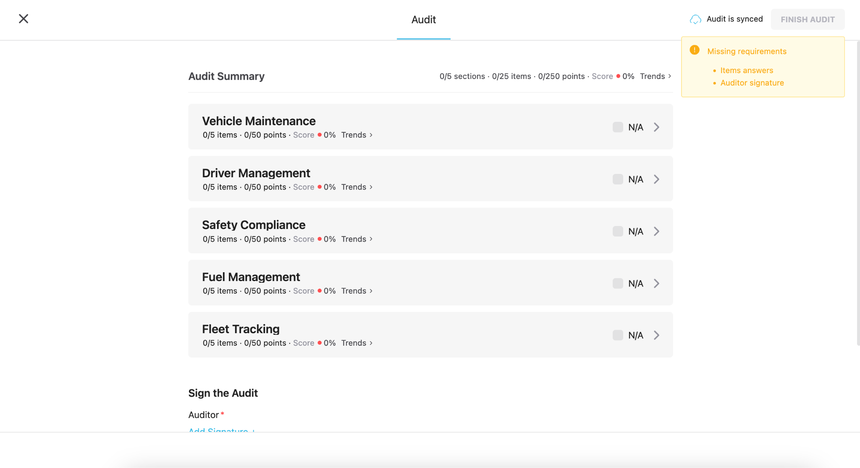This screenshot has width=860, height=468.
Task: Switch to the Audit tab
Action: 423,20
